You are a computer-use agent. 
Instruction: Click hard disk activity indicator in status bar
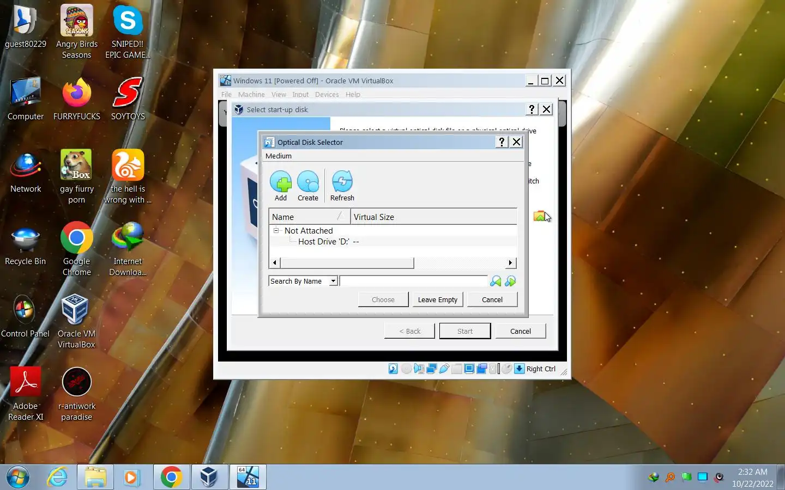(393, 369)
